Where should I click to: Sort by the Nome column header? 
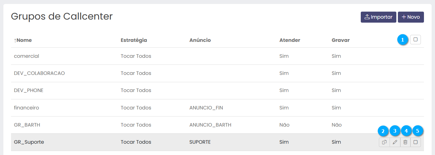(x=23, y=40)
